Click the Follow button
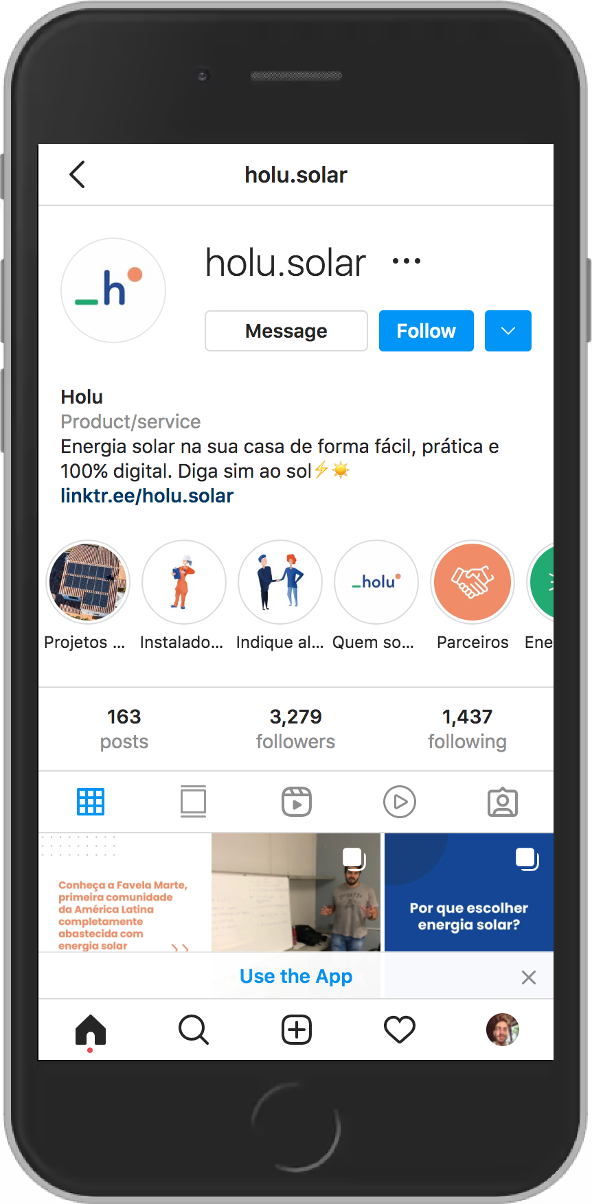The width and height of the screenshot is (592, 1204). [x=426, y=331]
